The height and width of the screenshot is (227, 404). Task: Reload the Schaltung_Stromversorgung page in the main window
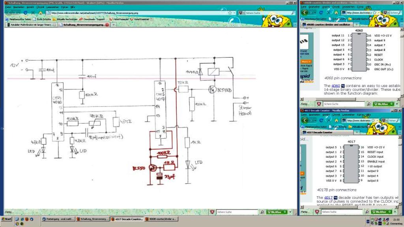point(25,13)
